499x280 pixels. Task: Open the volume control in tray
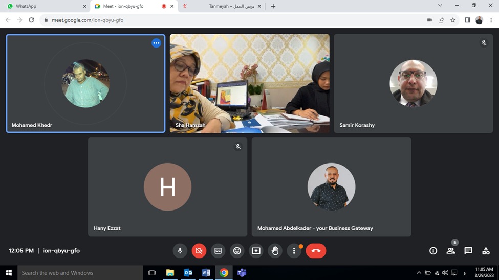(445, 273)
